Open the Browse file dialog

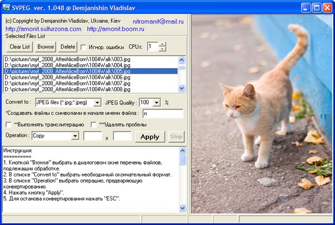[x=46, y=46]
